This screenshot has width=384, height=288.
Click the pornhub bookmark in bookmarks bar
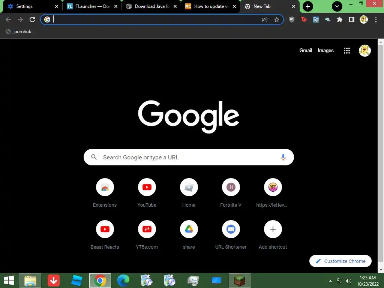(19, 31)
